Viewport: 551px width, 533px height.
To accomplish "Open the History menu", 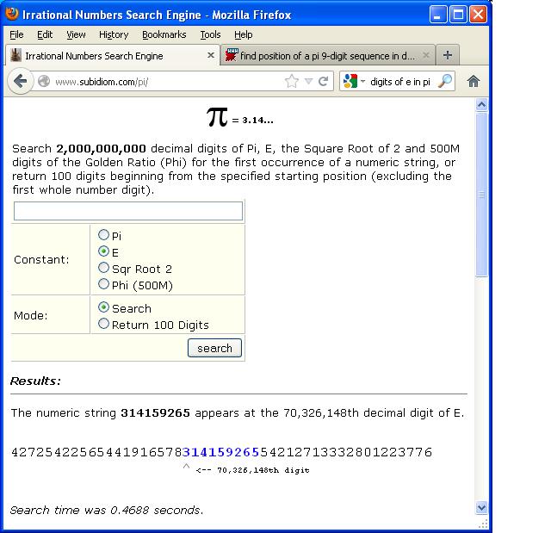I will coord(113,34).
